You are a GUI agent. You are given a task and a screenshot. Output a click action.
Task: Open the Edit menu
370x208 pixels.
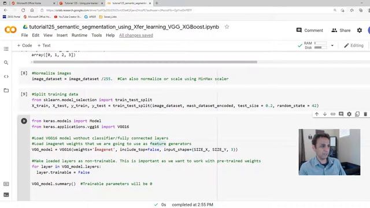coord(36,35)
